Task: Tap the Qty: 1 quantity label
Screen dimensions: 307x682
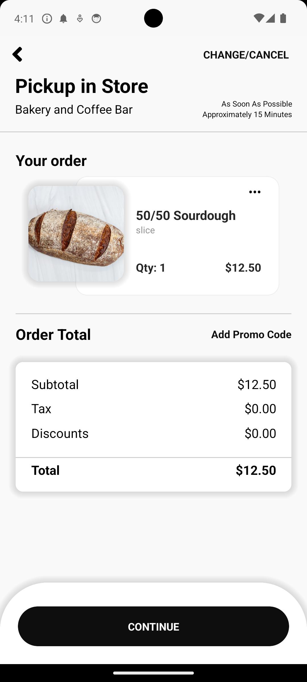Action: coord(151,268)
